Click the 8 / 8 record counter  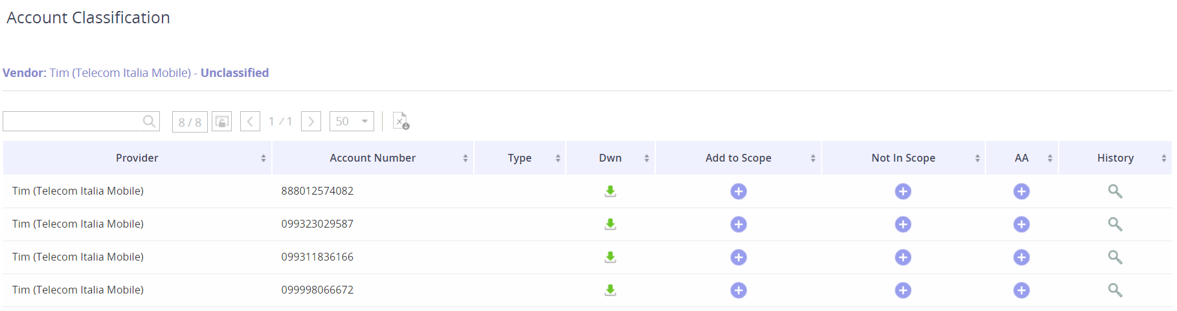point(190,122)
